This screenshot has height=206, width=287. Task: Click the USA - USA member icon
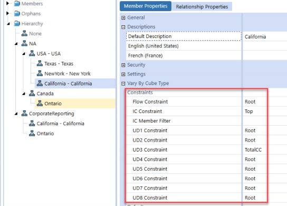(32, 53)
